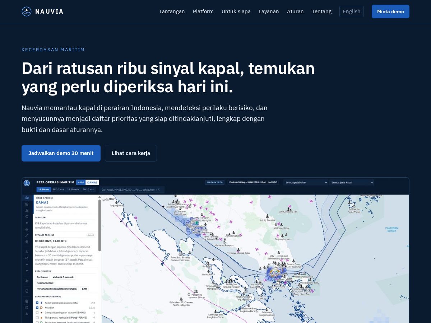Viewport: 431px width, 323px height.
Task: Select the 19.10 WITA time tab
Action: [73, 189]
